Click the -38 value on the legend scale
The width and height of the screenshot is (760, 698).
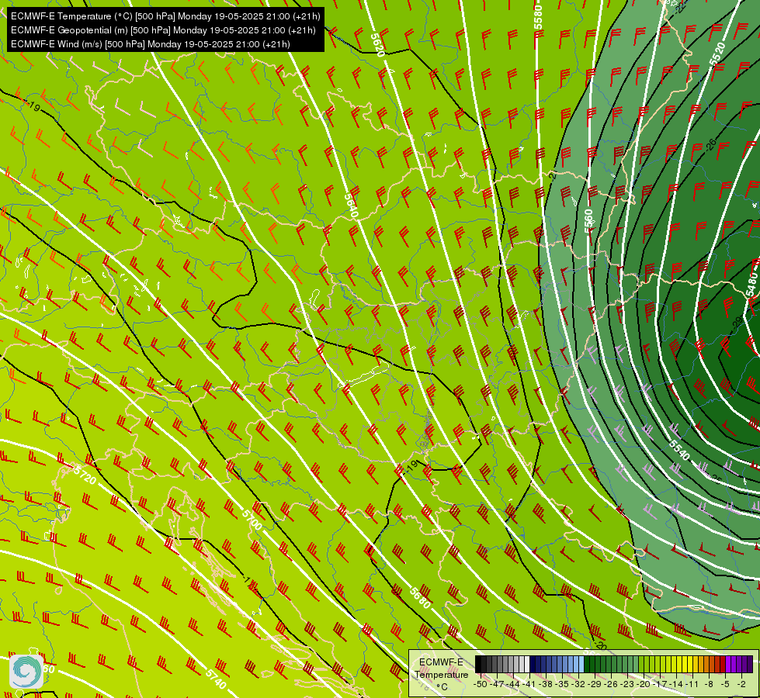[546, 685]
